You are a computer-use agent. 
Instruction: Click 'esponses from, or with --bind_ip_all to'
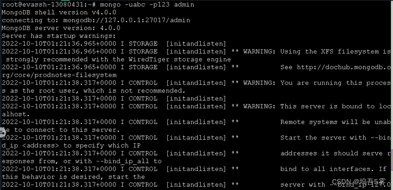(x=81, y=161)
